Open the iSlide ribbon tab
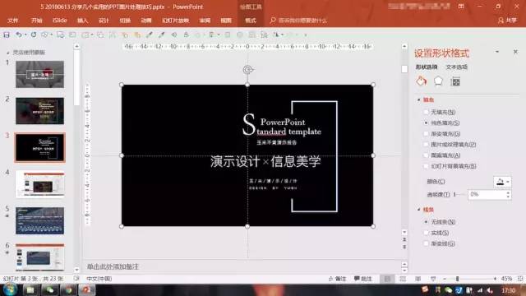Viewport: 526px width, 296px height. click(60, 21)
